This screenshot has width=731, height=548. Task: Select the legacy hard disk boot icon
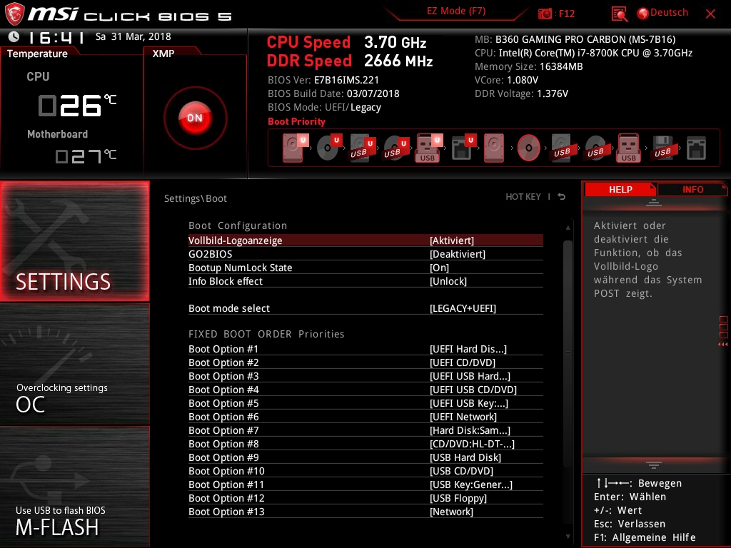click(x=494, y=148)
